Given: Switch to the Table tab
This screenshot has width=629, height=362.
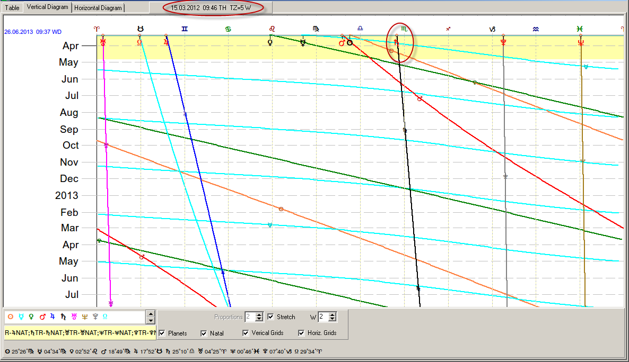Looking at the screenshot, I should click(x=12, y=7).
